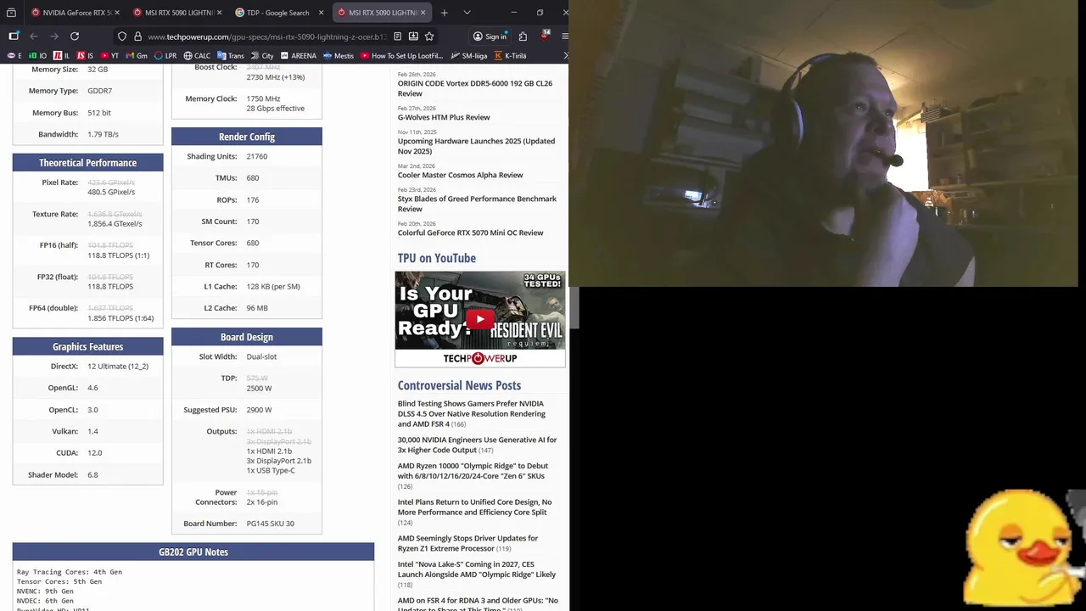The width and height of the screenshot is (1086, 611).
Task: Reload the current page
Action: tap(75, 36)
